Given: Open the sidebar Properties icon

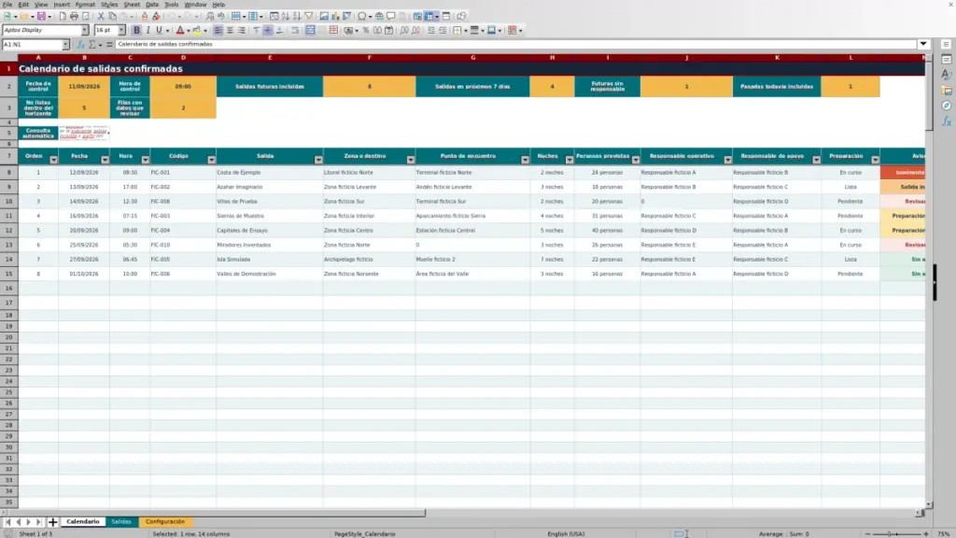Looking at the screenshot, I should (x=947, y=60).
